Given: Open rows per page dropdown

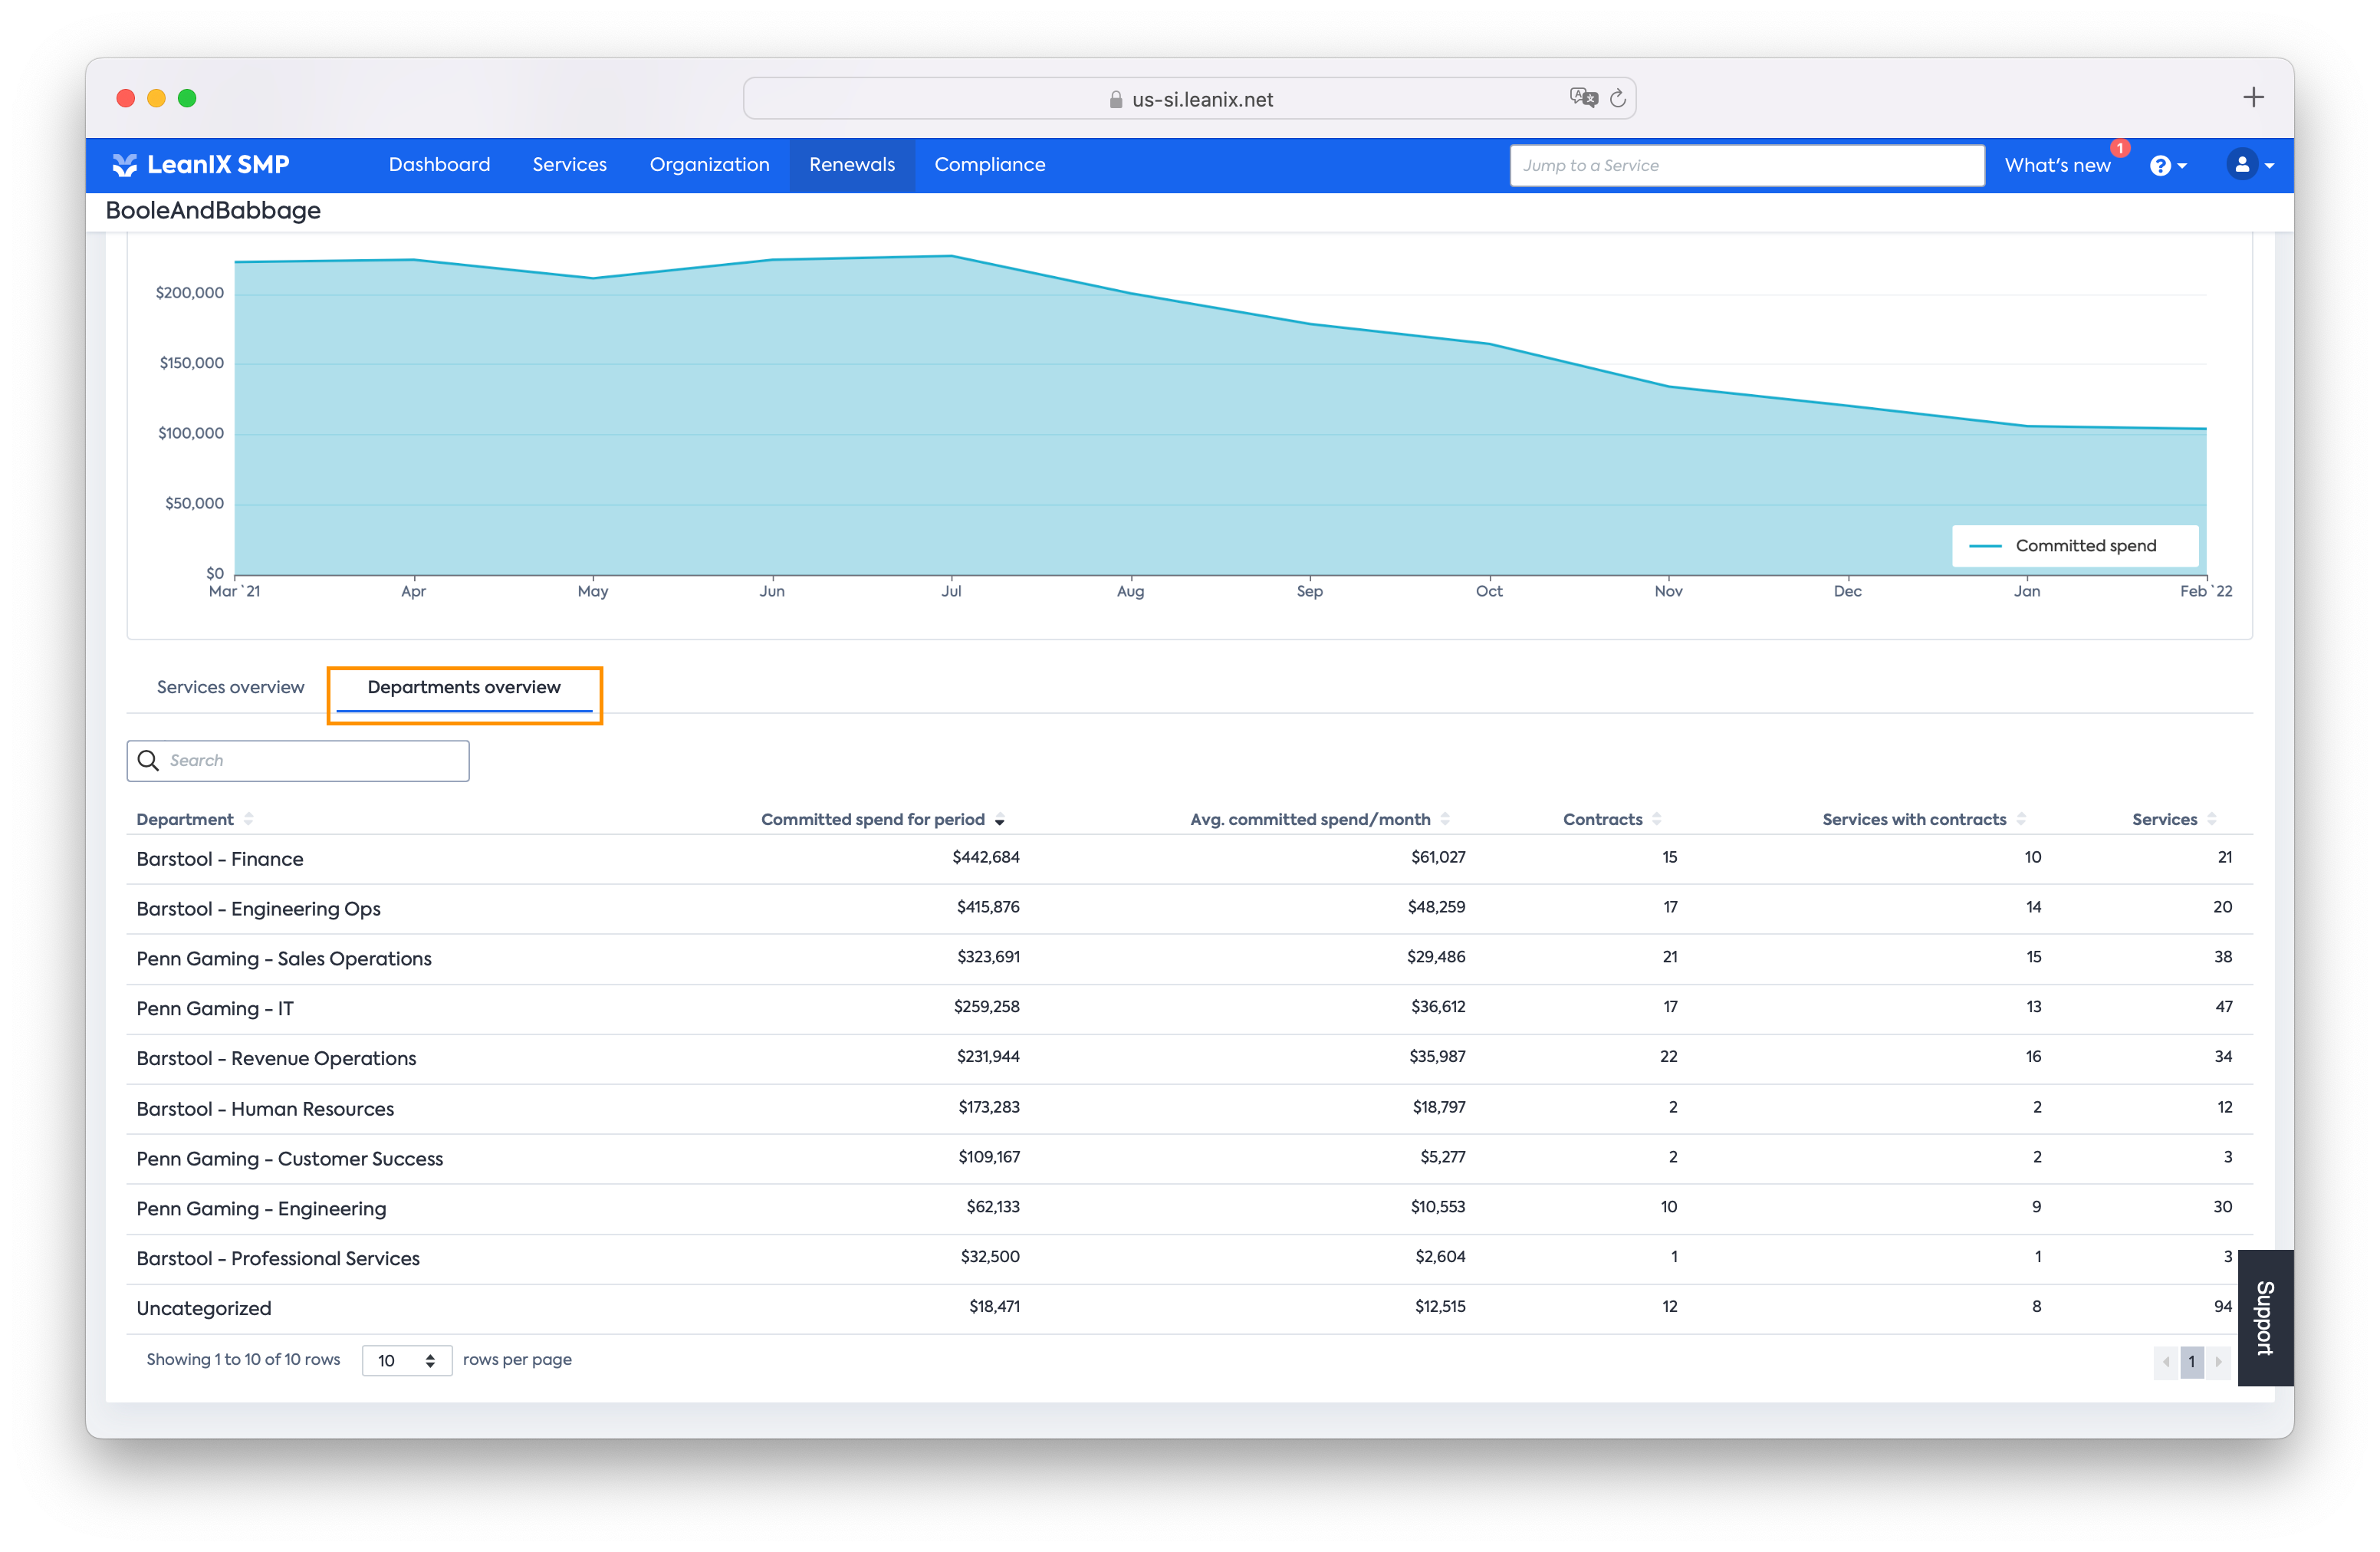Looking at the screenshot, I should click(x=406, y=1360).
